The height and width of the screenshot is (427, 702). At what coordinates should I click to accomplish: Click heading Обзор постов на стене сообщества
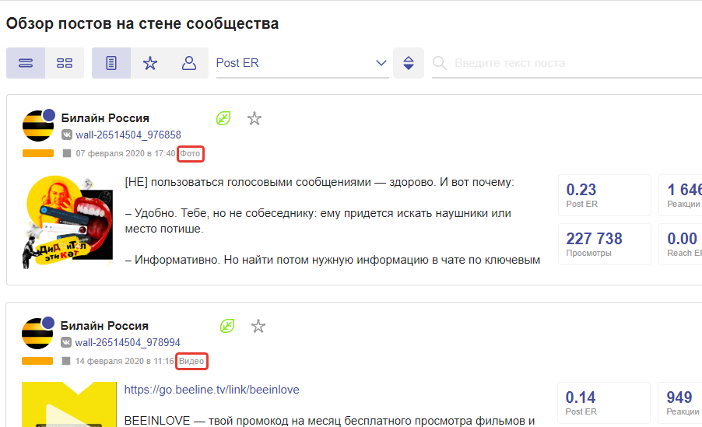pyautogui.click(x=142, y=23)
